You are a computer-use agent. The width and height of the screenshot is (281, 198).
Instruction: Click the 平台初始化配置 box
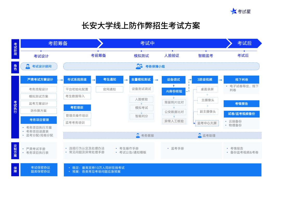(77, 89)
